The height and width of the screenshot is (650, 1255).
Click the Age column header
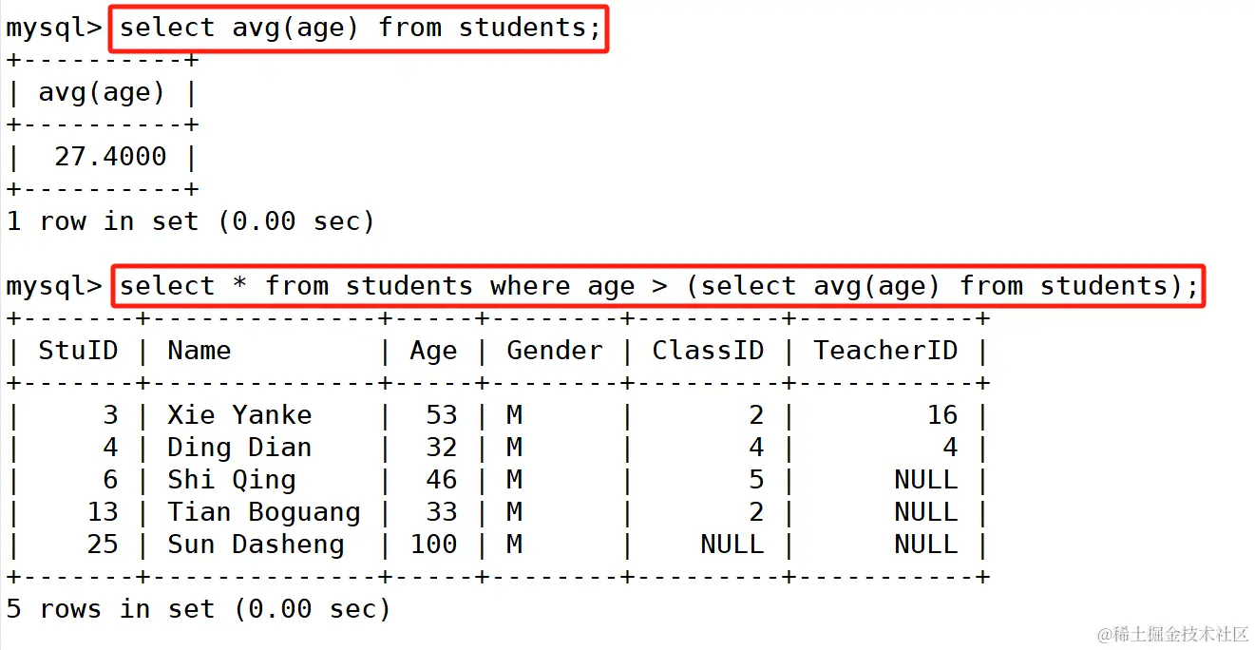pos(433,352)
